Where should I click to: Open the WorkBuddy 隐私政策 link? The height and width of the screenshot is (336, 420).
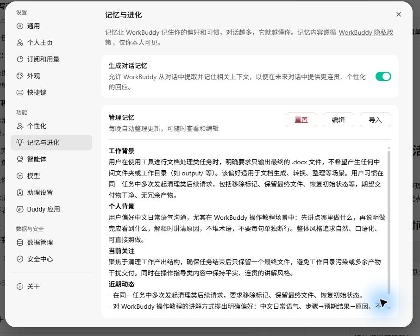pos(366,33)
